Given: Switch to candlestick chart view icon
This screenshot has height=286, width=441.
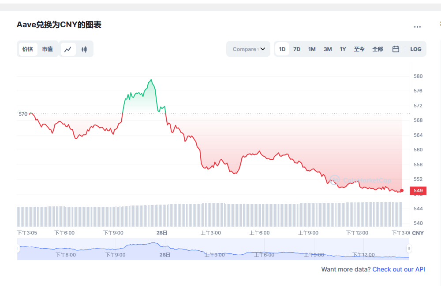Looking at the screenshot, I should click(x=84, y=49).
